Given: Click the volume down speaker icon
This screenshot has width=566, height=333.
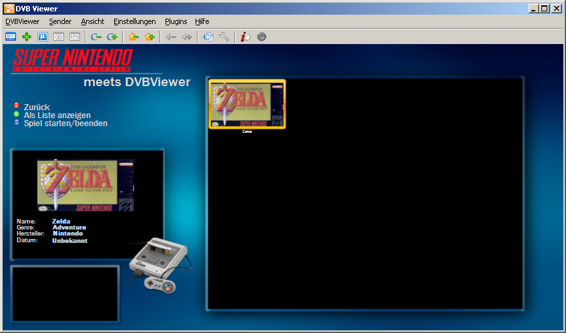Looking at the screenshot, I should tap(171, 37).
